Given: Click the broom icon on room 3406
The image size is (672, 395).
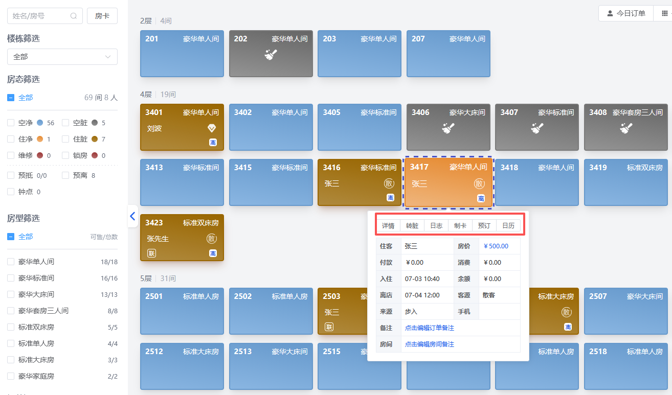Looking at the screenshot, I should pyautogui.click(x=449, y=128).
